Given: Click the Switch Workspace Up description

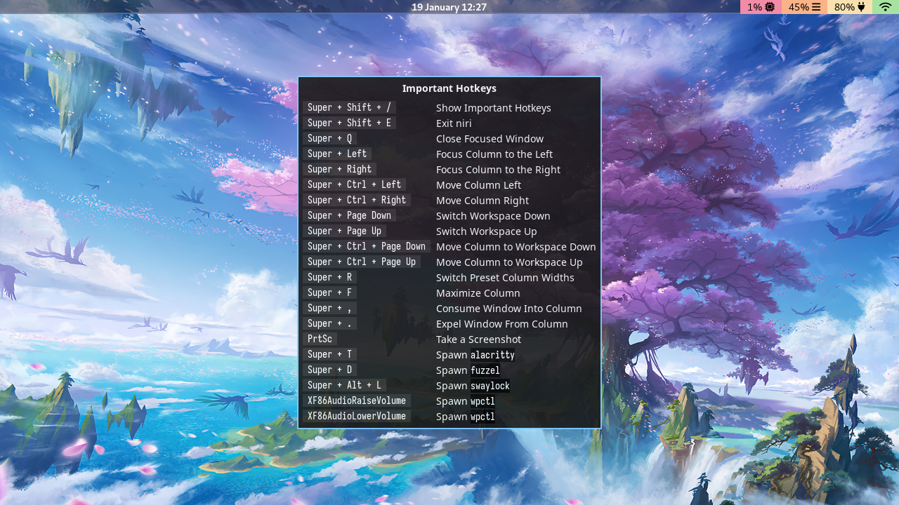Looking at the screenshot, I should (487, 231).
